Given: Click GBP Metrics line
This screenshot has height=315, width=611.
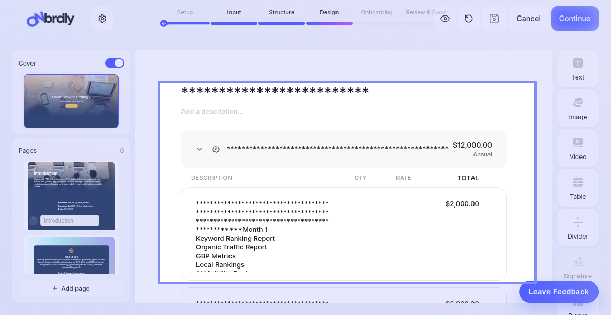Looking at the screenshot, I should pyautogui.click(x=216, y=256).
